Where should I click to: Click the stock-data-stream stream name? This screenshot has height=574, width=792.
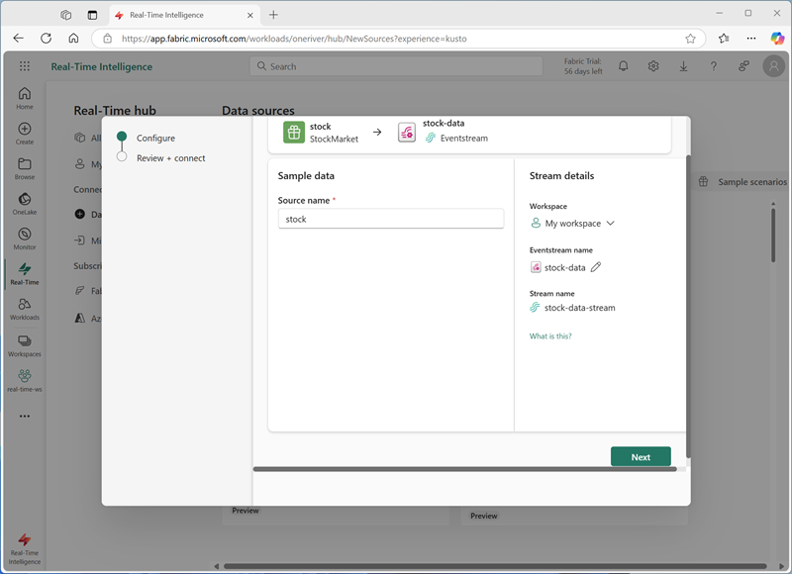click(579, 308)
